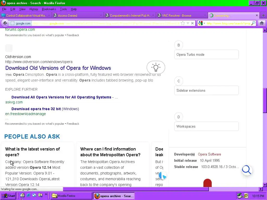Click the lightbulb hint icon
The height and width of the screenshot is (200, 267).
pos(156,67)
